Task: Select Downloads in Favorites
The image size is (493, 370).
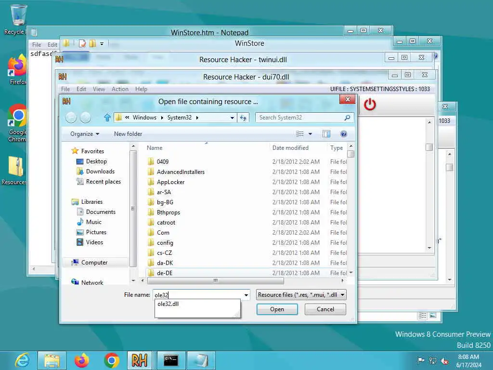Action: click(x=100, y=172)
